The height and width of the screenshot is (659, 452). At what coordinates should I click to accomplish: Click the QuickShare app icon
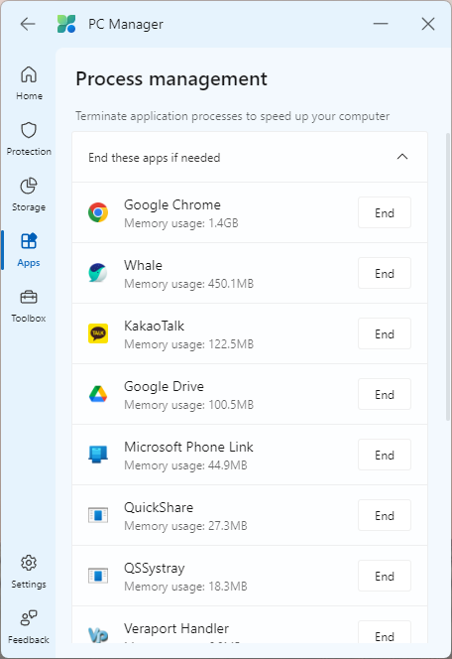click(x=98, y=515)
